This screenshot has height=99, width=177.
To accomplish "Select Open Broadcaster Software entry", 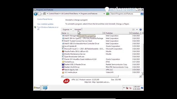I will click(x=74, y=57).
